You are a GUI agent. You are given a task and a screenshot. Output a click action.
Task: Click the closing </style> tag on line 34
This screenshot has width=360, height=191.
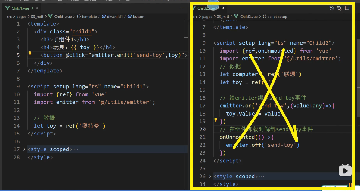[226, 184]
